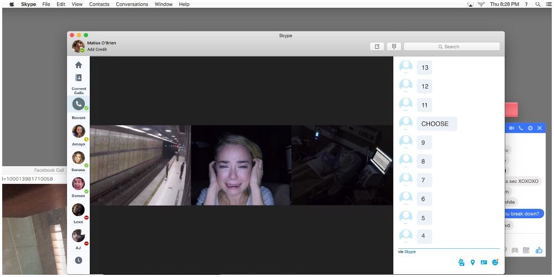This screenshot has width=554, height=277.
Task: Click the Current Calls label in sidebar
Action: pos(79,91)
